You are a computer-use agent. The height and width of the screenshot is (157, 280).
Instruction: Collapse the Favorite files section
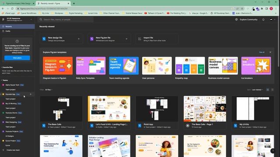pos(7,67)
